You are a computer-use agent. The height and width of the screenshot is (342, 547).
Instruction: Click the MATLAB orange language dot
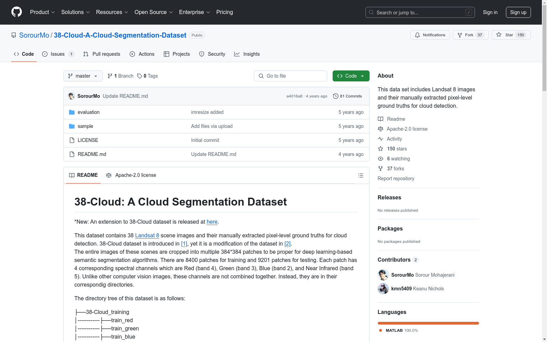coord(381,330)
